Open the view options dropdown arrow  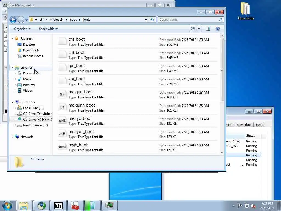pos(199,29)
